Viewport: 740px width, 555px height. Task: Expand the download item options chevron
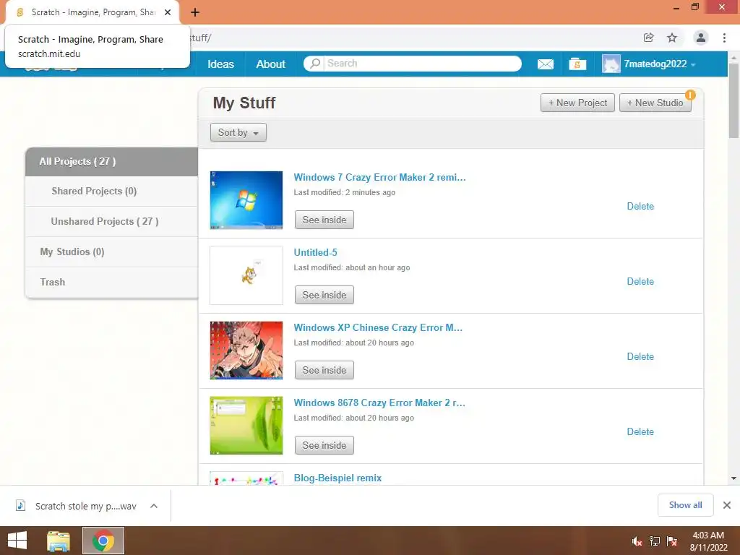point(154,506)
